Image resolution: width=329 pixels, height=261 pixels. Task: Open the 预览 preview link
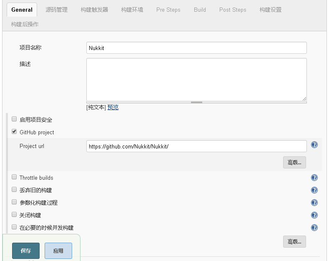pos(113,108)
